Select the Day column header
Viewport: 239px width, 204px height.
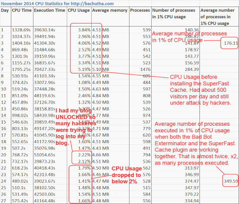pos(5,10)
